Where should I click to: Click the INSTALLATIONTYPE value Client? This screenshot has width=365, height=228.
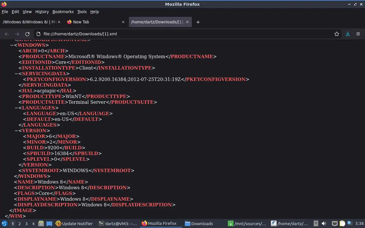point(86,68)
